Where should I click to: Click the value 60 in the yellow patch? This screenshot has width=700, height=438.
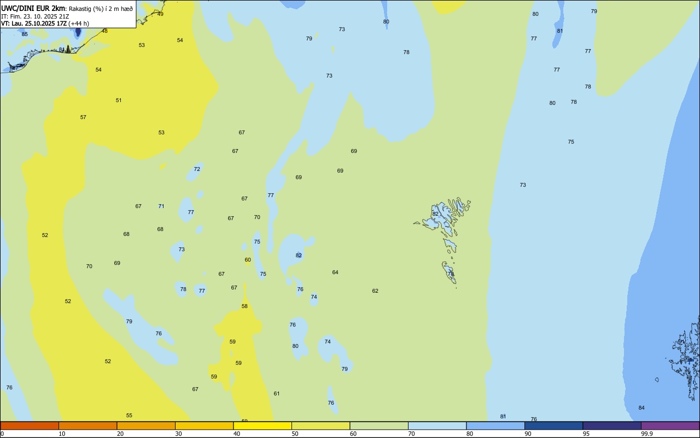click(x=248, y=259)
